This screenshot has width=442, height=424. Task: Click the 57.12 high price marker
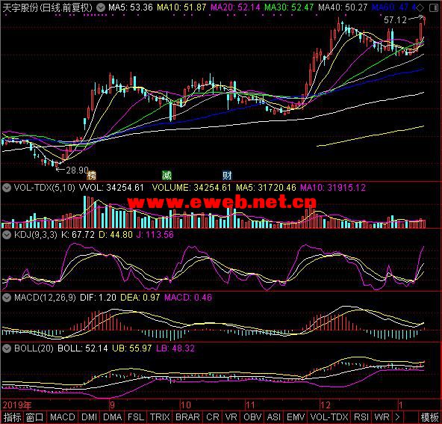(395, 20)
